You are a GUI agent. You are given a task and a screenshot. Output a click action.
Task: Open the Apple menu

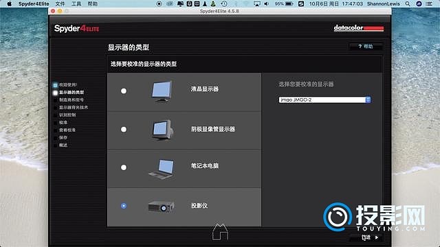coord(9,3)
